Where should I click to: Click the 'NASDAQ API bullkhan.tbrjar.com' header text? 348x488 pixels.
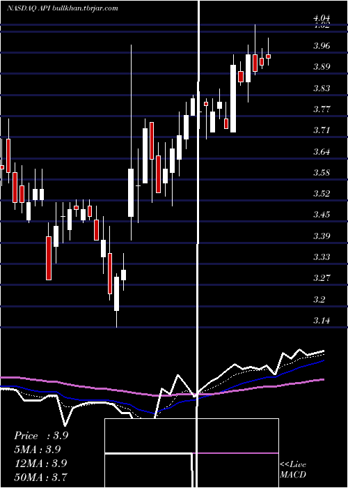(x=62, y=8)
